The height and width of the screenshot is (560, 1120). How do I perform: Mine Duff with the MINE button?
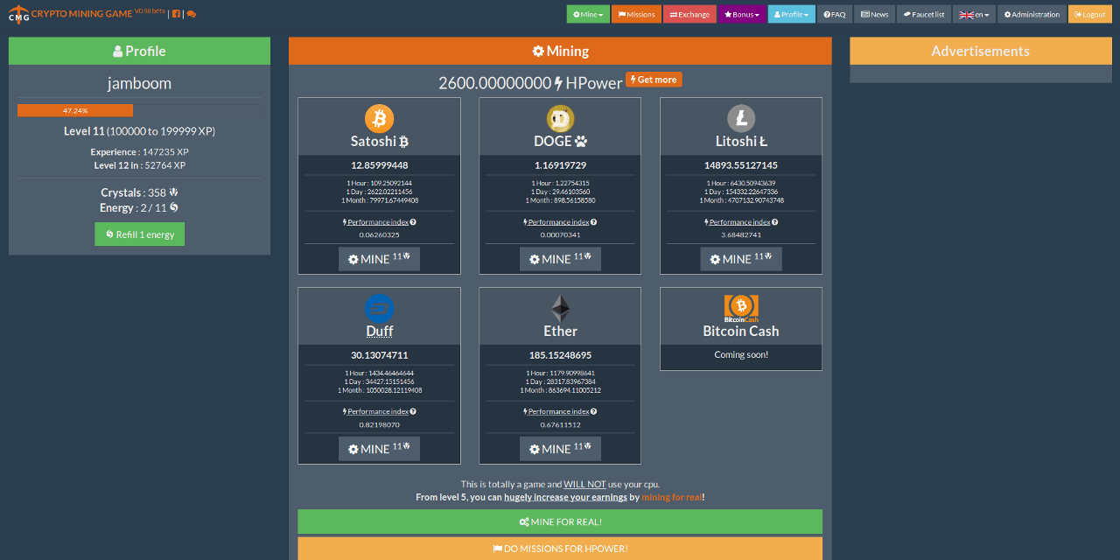click(x=379, y=449)
